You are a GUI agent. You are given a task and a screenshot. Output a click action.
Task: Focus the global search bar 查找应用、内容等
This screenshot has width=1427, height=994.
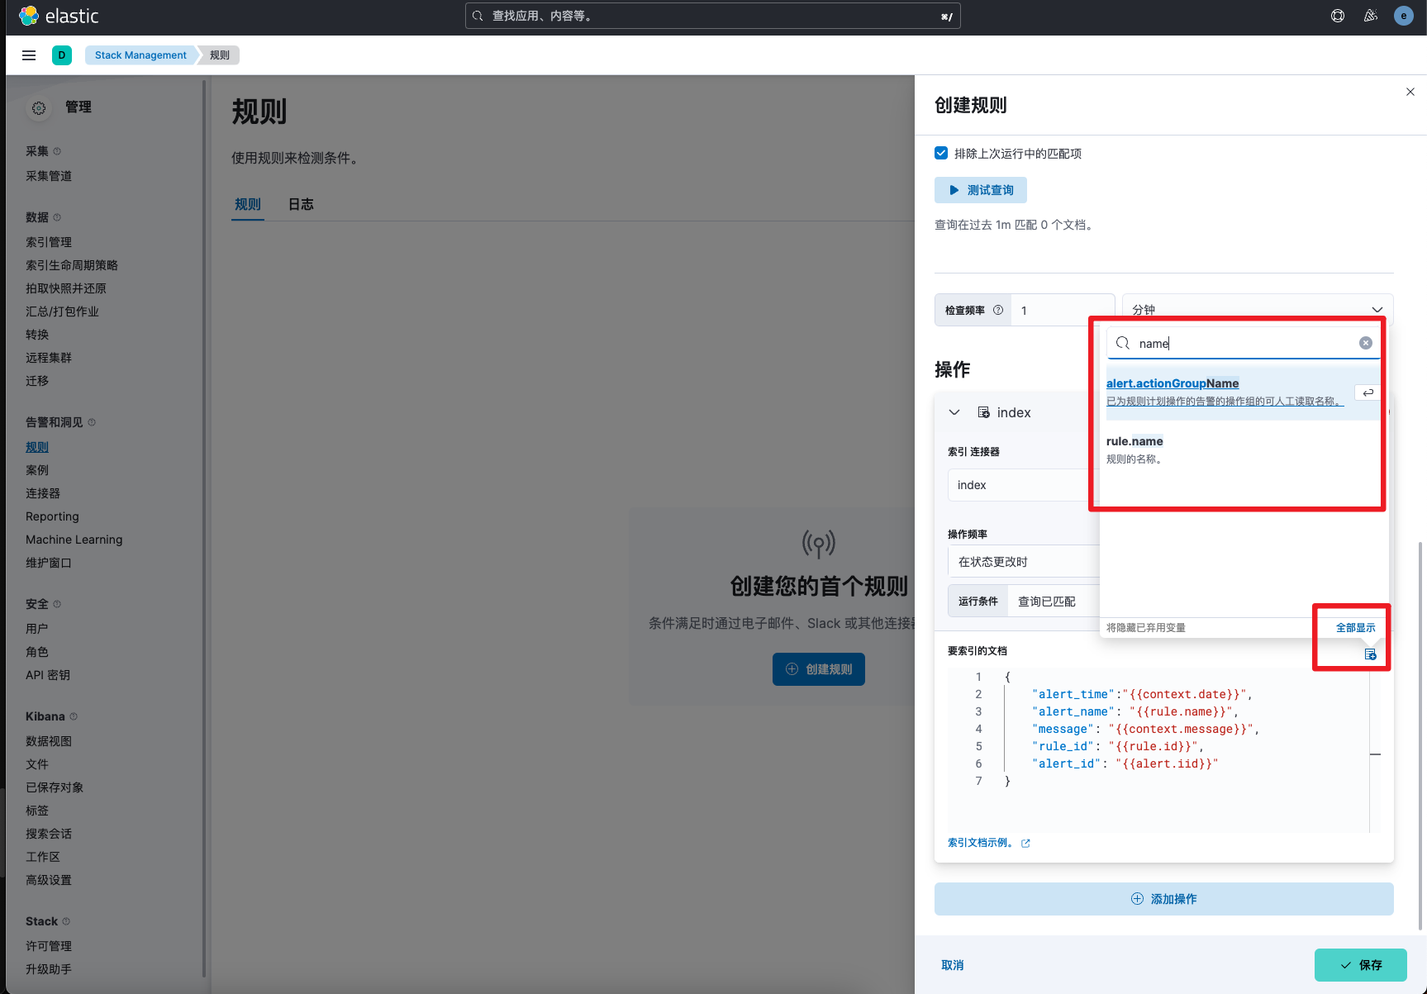click(713, 16)
